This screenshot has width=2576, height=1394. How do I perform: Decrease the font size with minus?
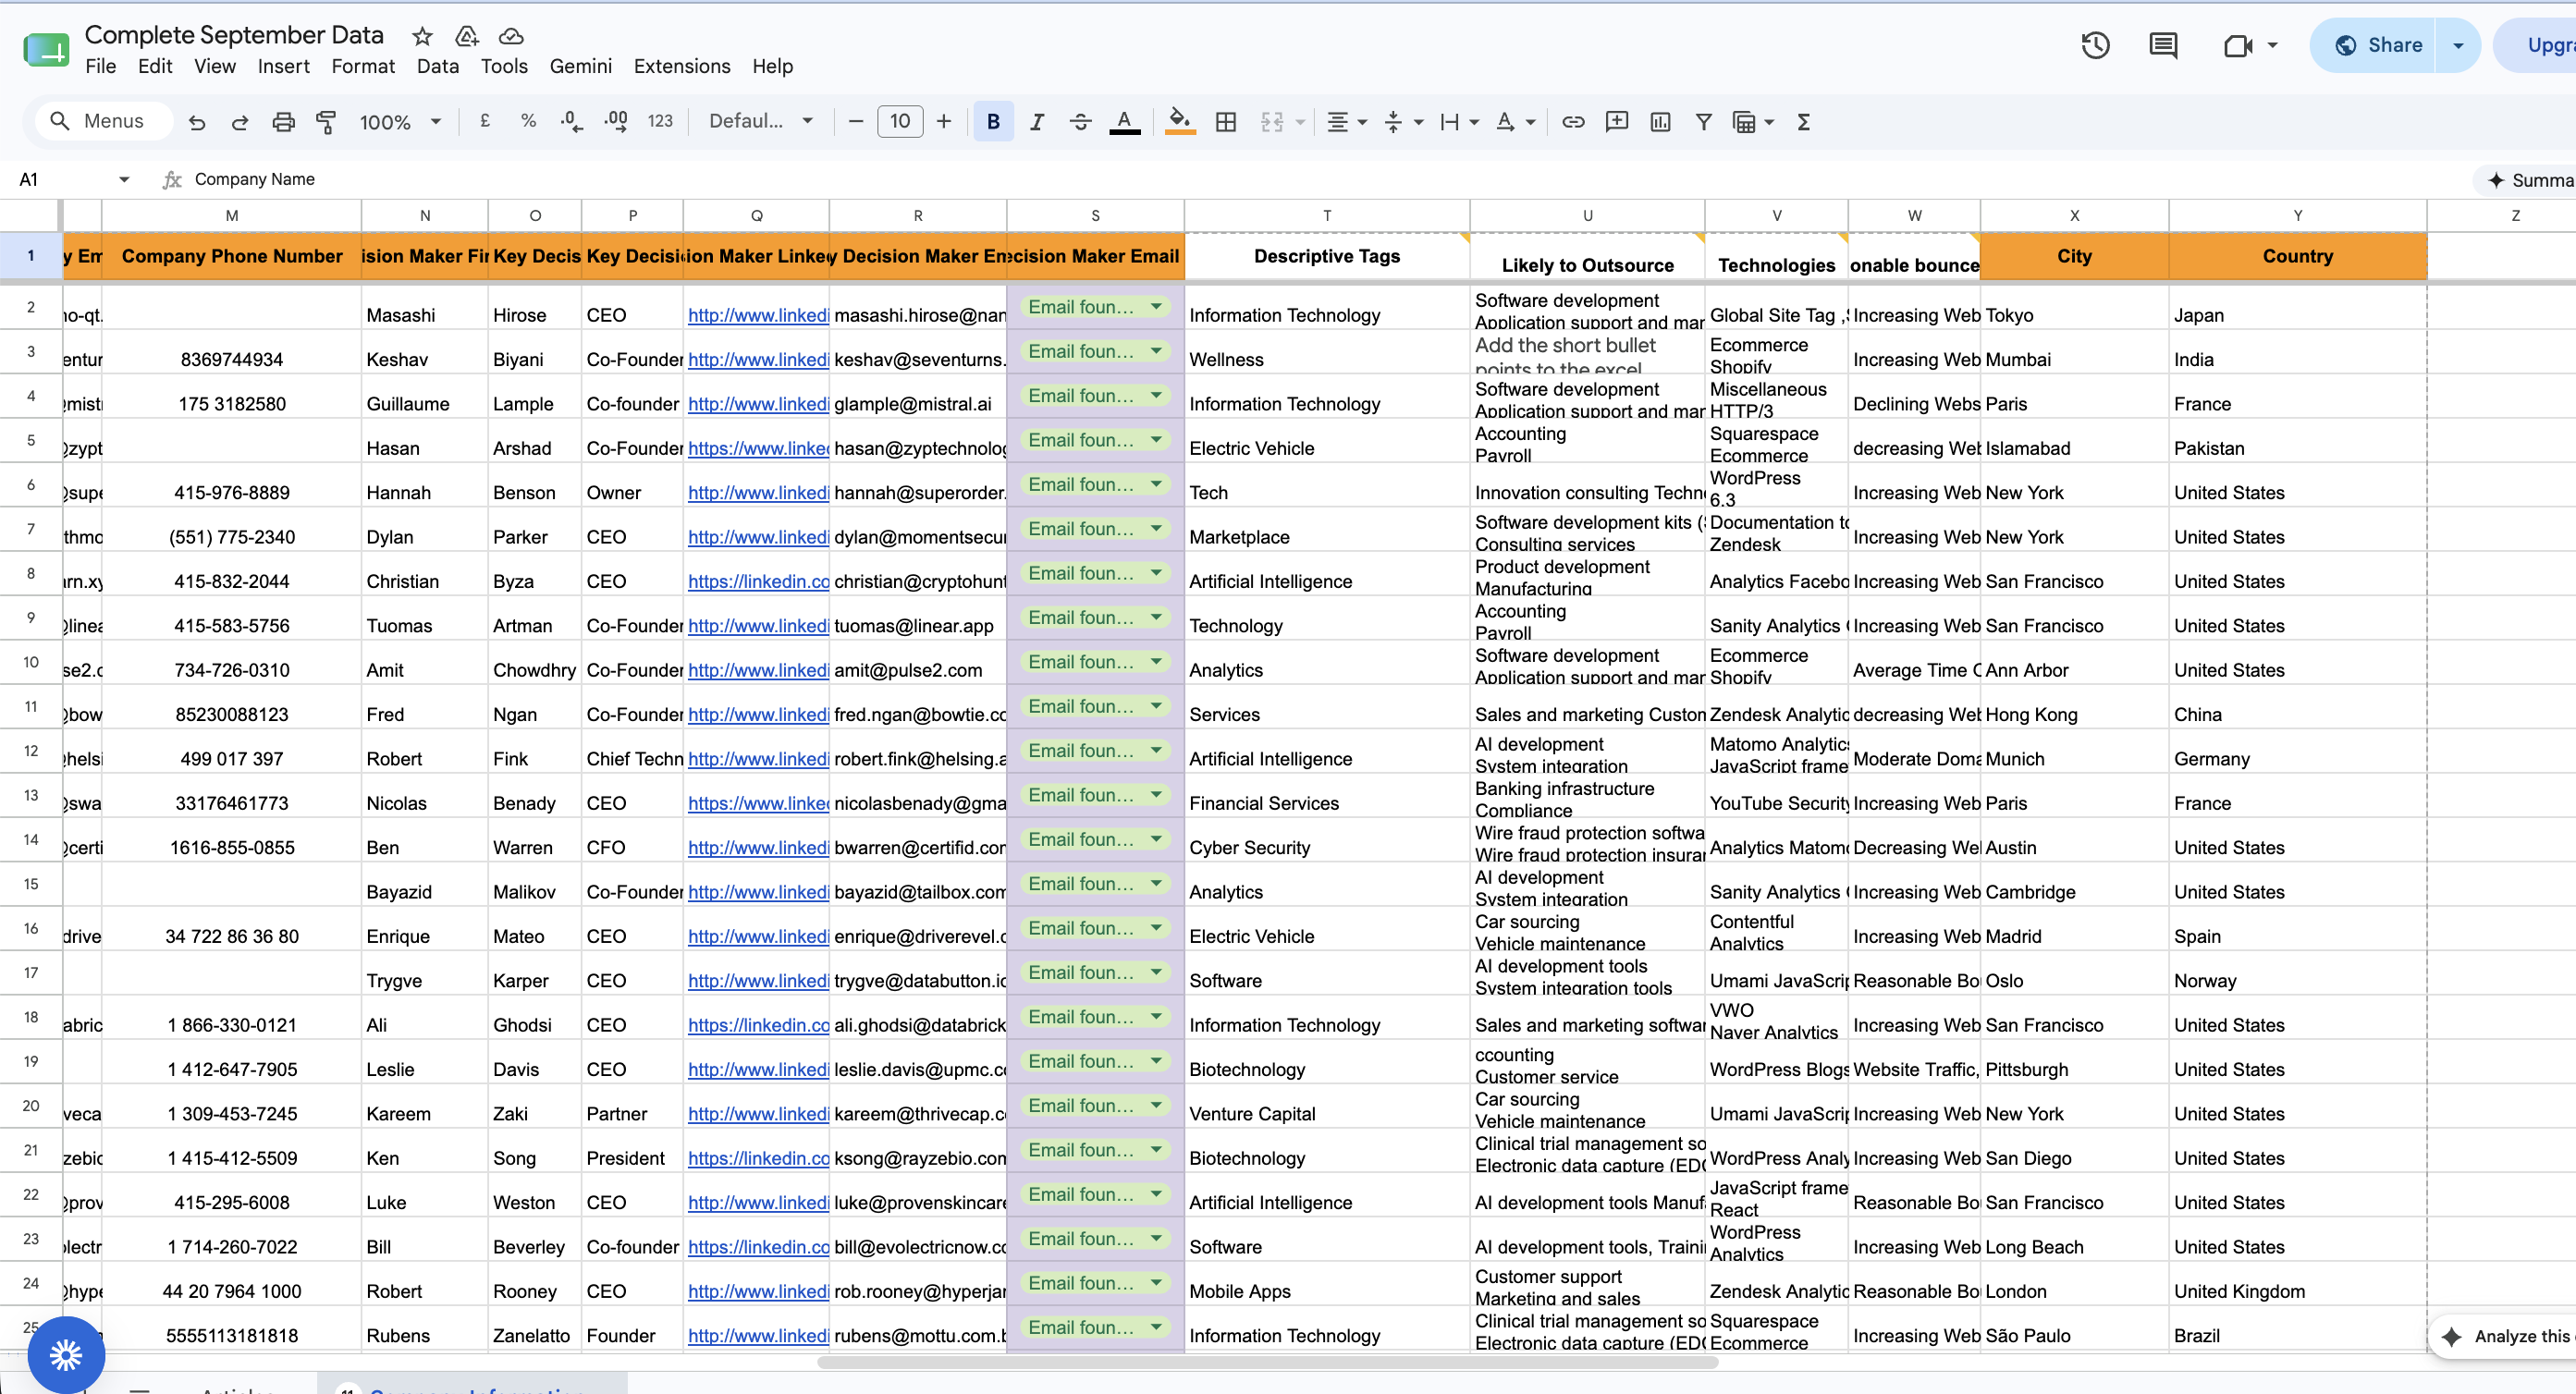coord(856,122)
